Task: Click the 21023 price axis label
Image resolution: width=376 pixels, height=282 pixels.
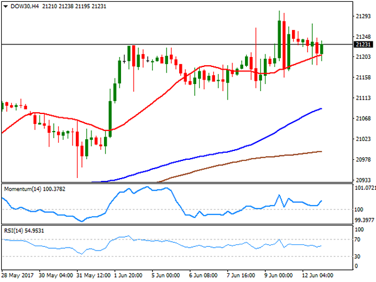Action: (x=363, y=139)
